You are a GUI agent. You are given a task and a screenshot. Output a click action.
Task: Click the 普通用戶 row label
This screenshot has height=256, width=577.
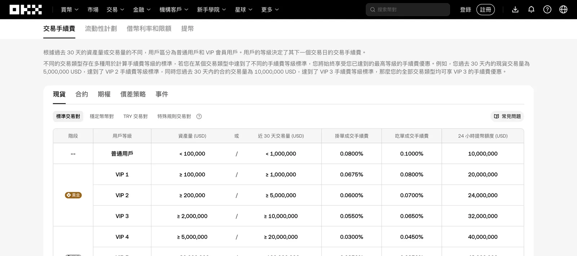point(122,154)
